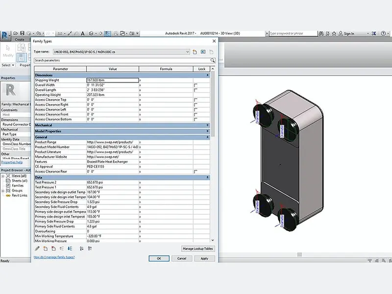
Task: Toggle lock checkbox for Access Clearance Rear
Action: (196, 172)
